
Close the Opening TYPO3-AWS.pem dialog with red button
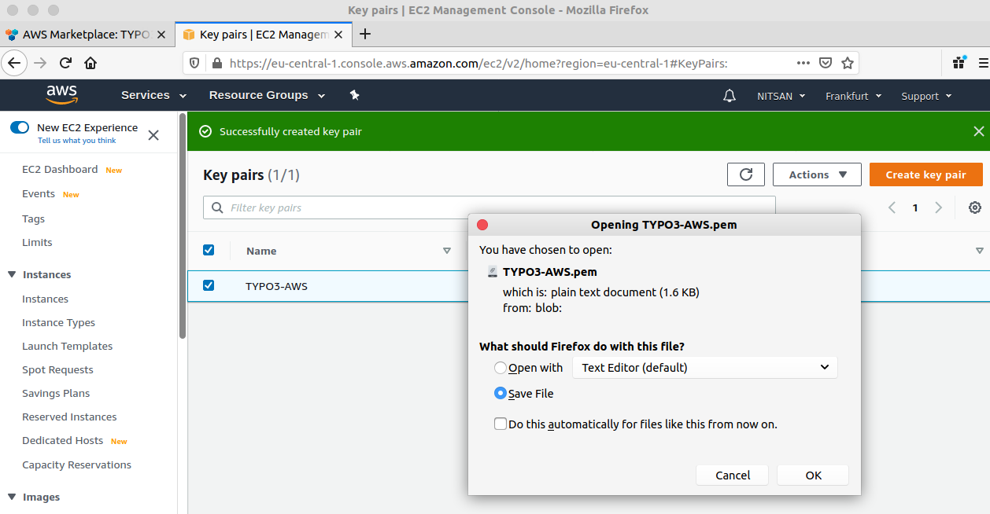tap(482, 225)
